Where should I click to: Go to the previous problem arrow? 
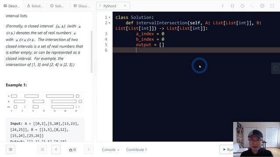(56, 150)
